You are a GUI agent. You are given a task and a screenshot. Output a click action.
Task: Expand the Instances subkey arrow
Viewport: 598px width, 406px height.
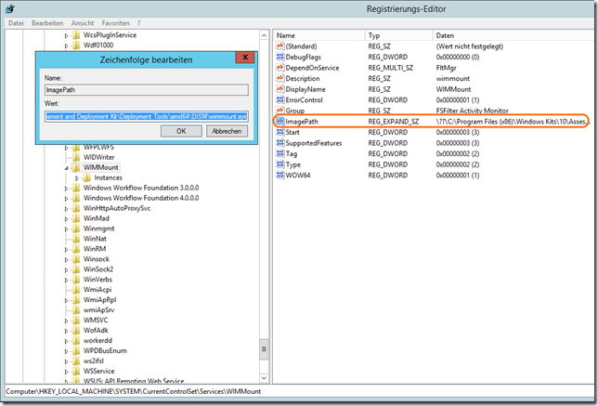point(76,178)
